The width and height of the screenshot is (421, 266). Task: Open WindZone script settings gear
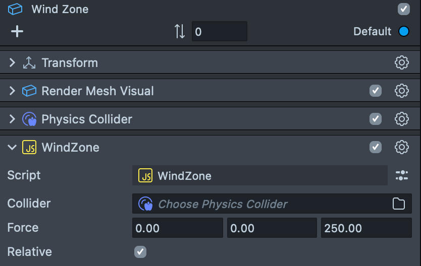[x=402, y=147]
